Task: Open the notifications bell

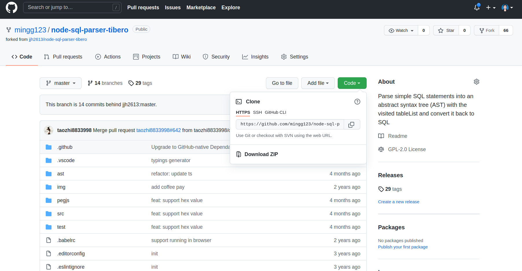Action: tap(477, 8)
